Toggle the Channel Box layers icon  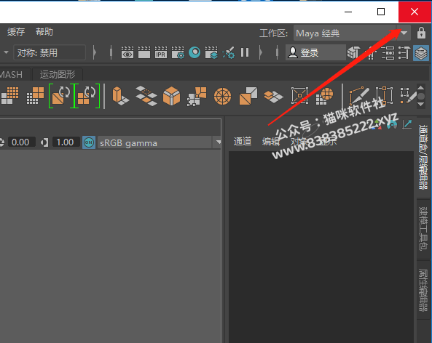point(421,53)
